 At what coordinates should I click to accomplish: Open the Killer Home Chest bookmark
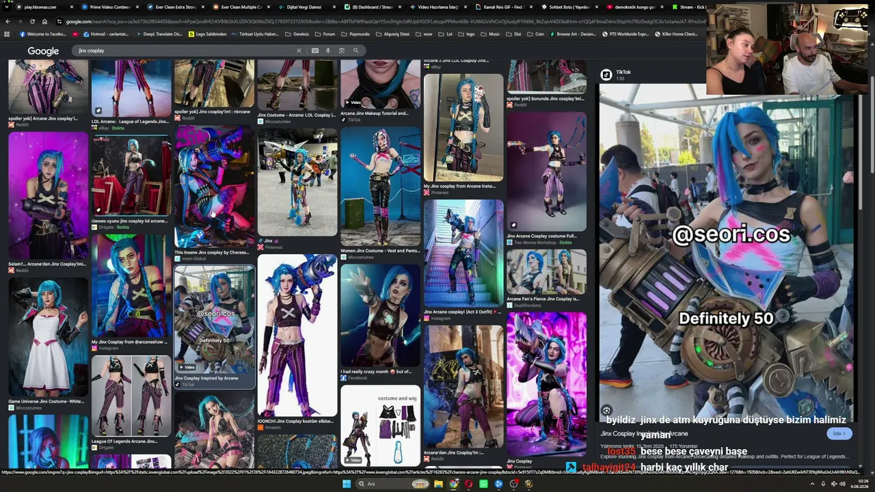pos(677,33)
